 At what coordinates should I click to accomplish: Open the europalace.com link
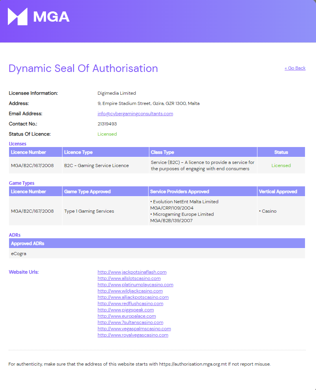[x=127, y=316]
